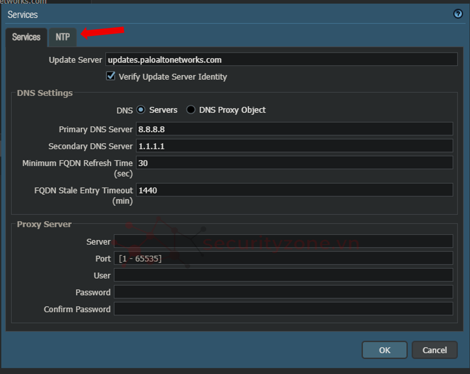
Task: Switch to the NTP tab
Action: 62,37
